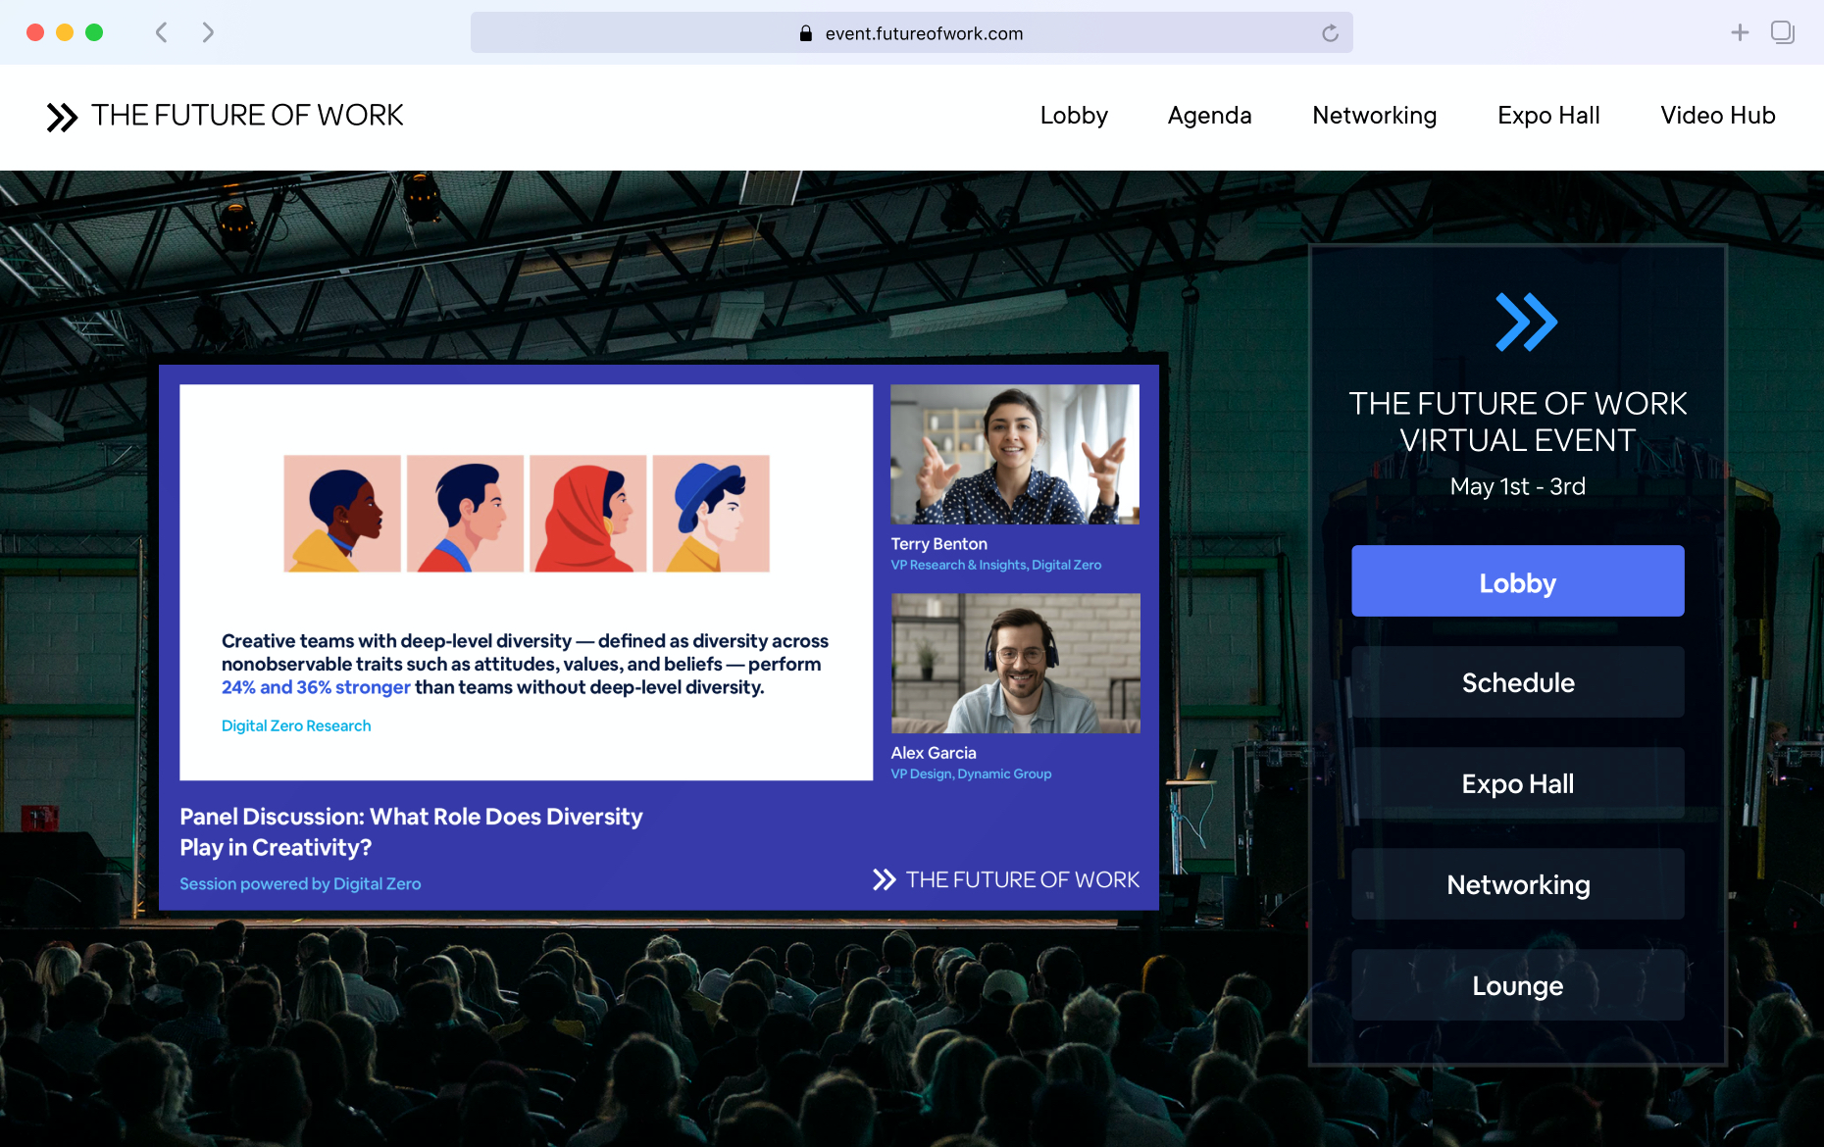Click the header double-chevron logo icon
Viewport: 1824px width, 1147px height.
click(x=62, y=117)
